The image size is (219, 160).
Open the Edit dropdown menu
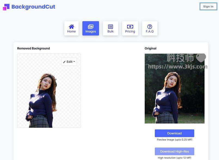click(69, 62)
